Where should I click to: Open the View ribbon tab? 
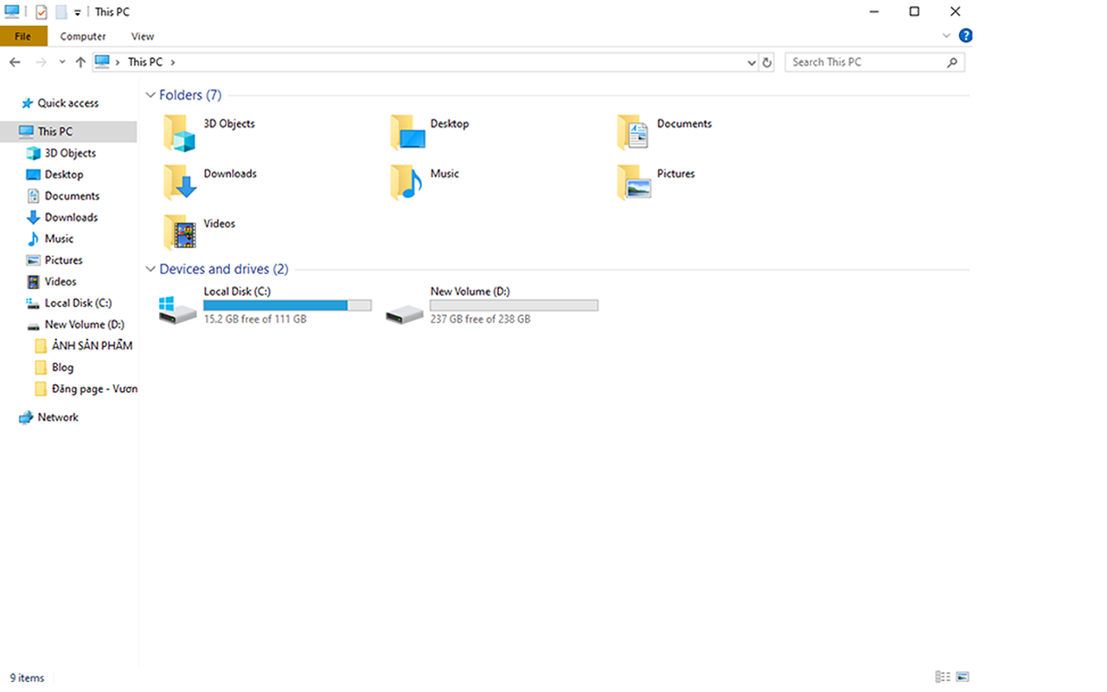143,36
